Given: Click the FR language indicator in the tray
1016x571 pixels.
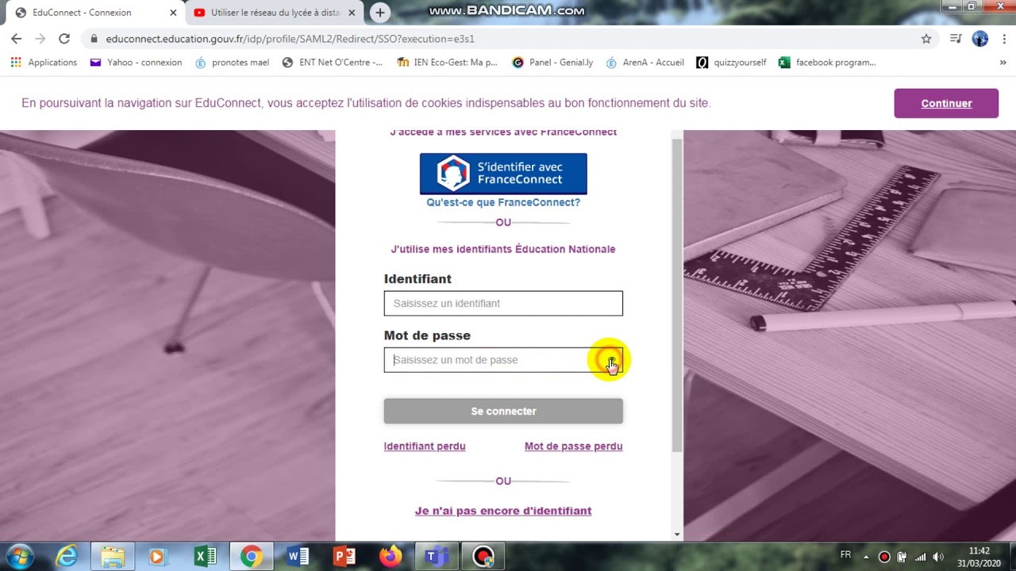Looking at the screenshot, I should 845,554.
